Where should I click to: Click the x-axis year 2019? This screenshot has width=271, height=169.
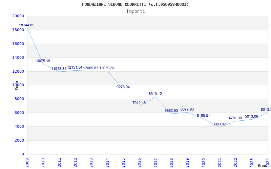click(x=188, y=163)
